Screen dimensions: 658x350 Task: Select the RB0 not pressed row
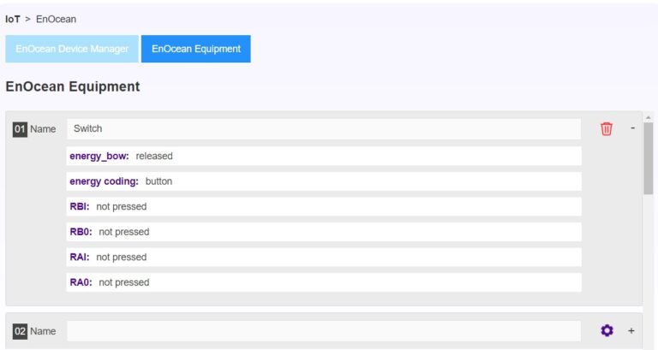(324, 232)
